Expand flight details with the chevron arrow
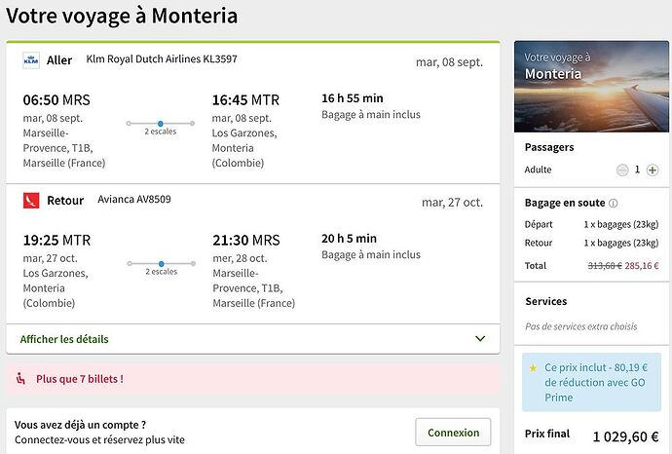The image size is (672, 454). [480, 339]
